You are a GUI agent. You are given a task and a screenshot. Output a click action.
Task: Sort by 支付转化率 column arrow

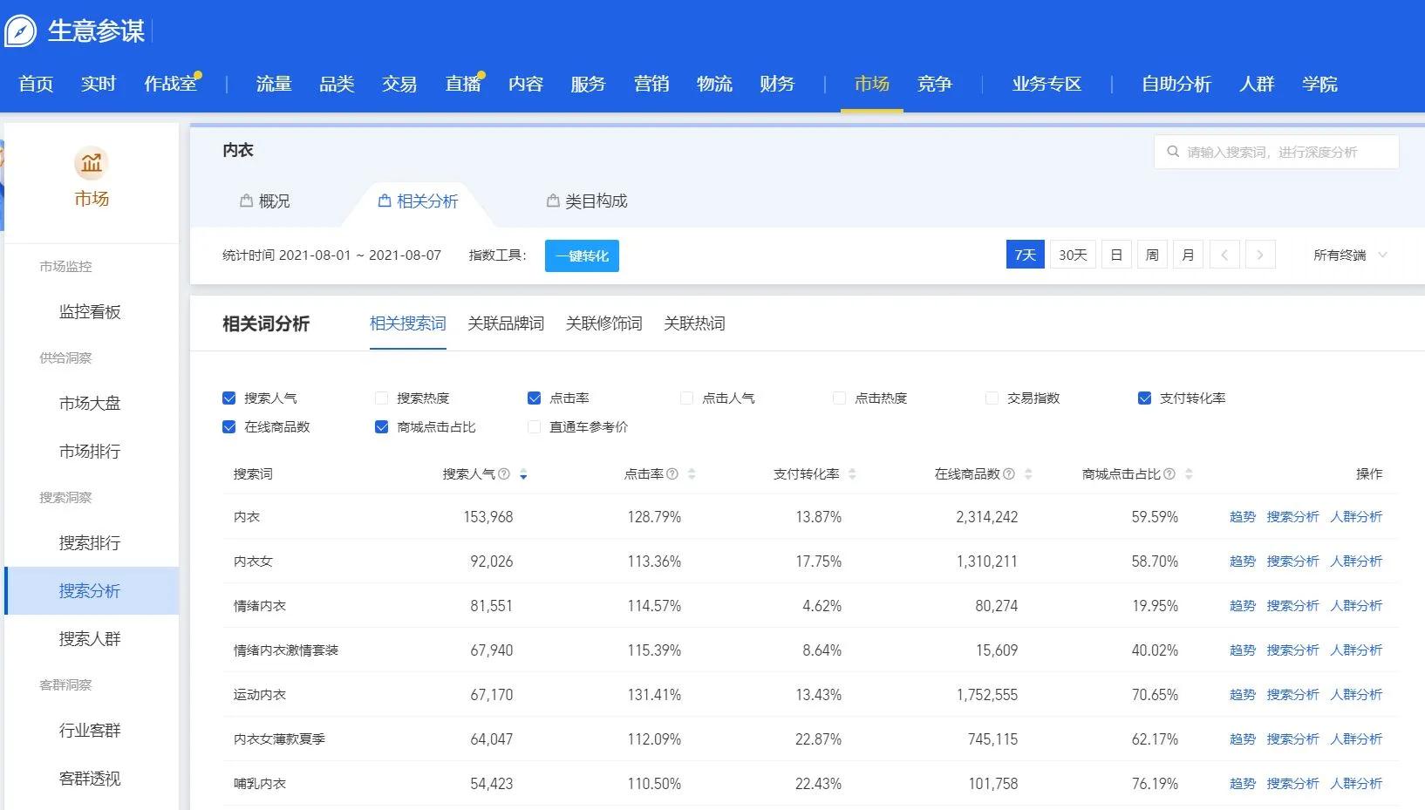[x=852, y=474]
